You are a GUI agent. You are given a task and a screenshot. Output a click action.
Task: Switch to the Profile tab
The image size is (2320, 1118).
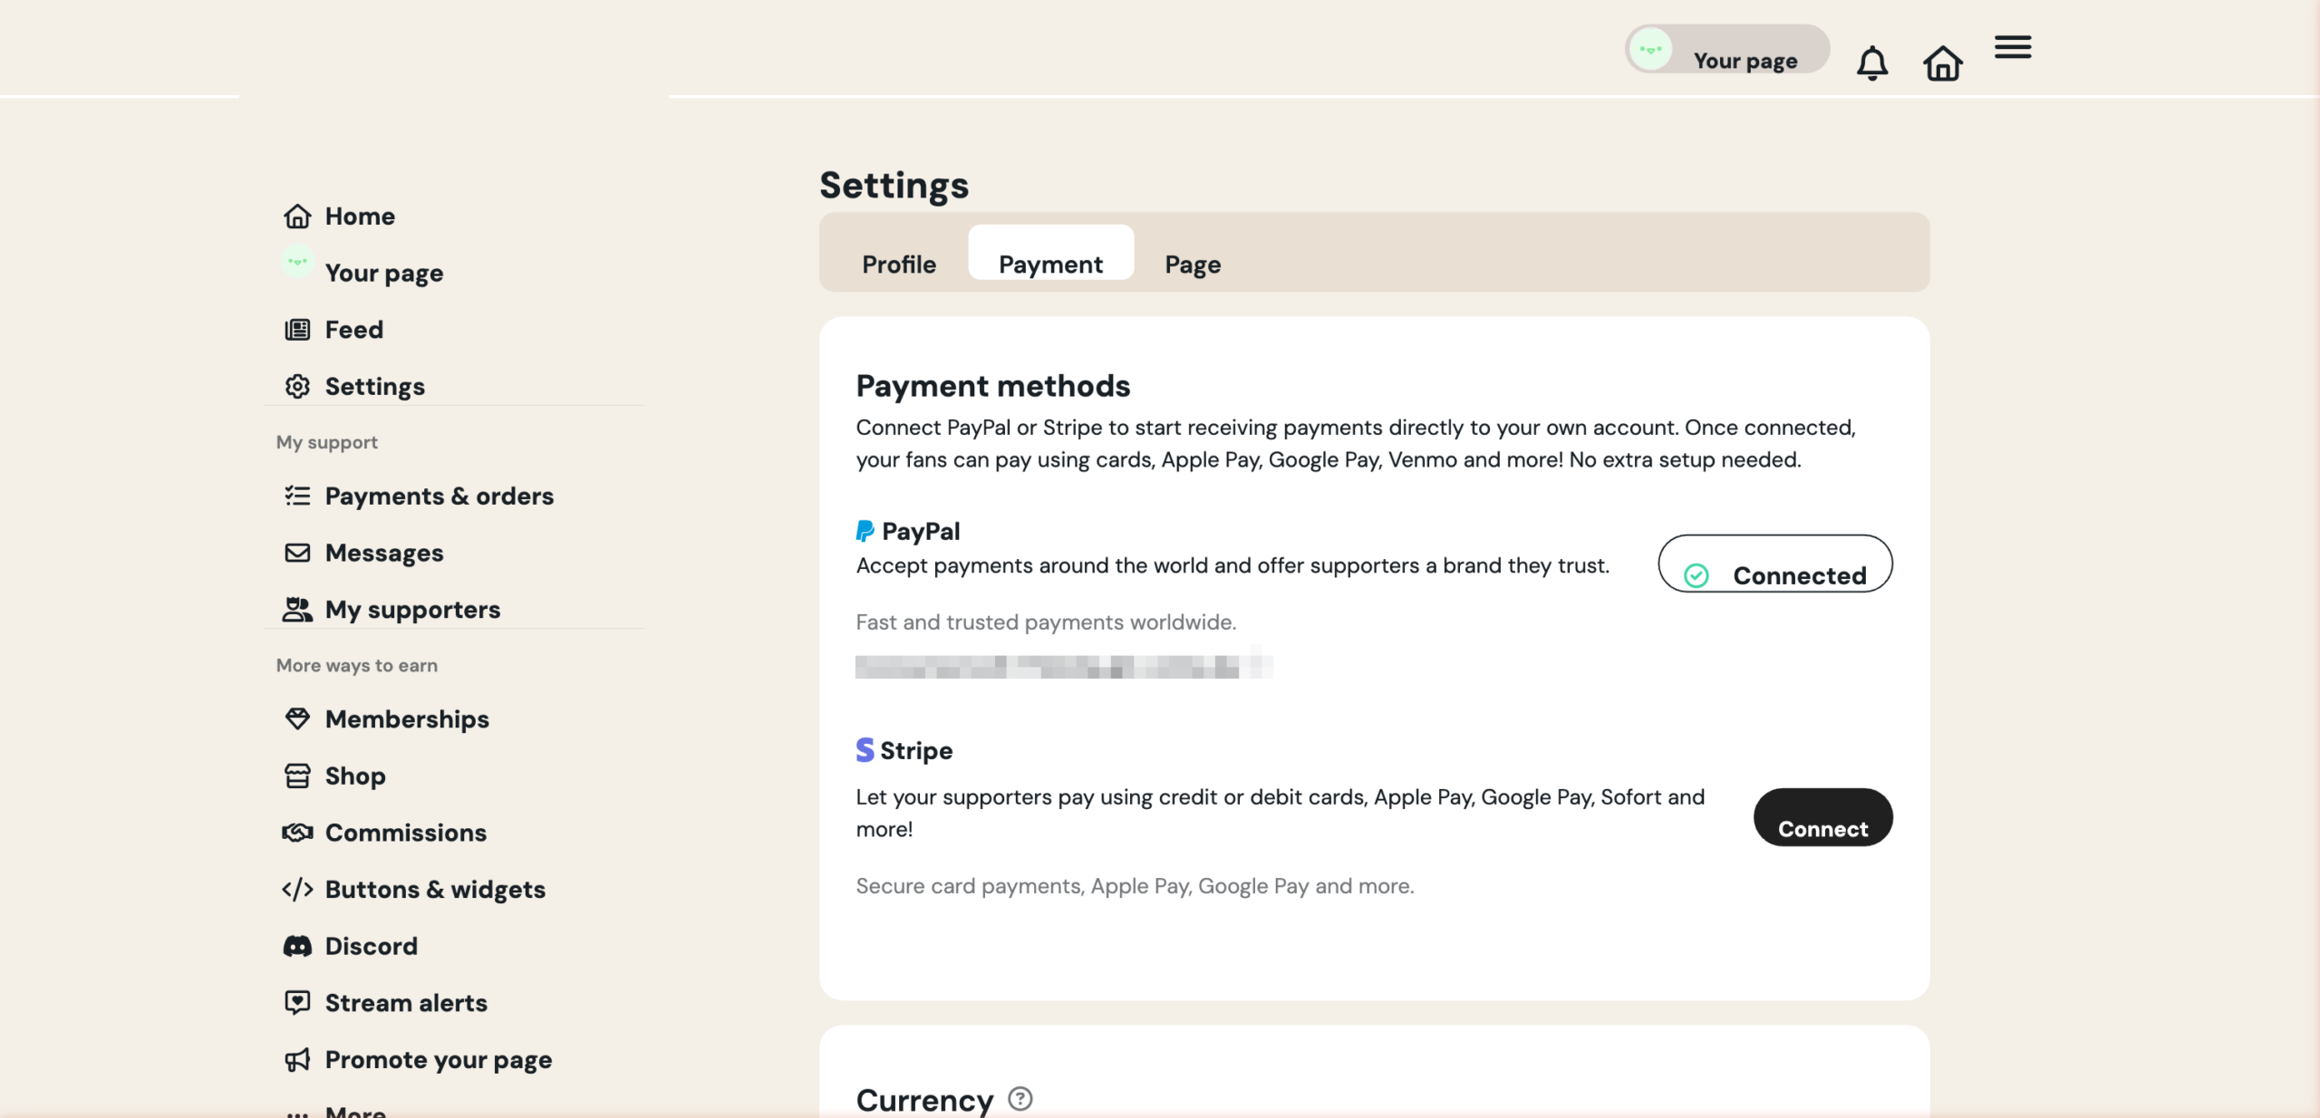point(898,264)
